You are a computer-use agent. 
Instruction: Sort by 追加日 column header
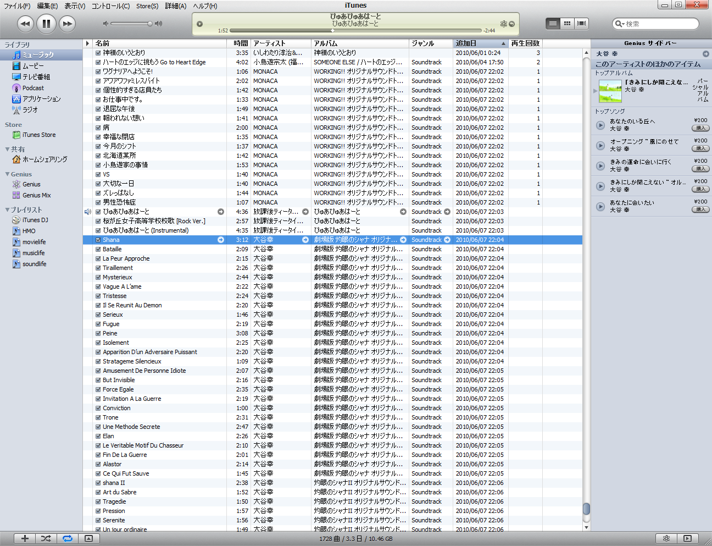click(x=480, y=43)
